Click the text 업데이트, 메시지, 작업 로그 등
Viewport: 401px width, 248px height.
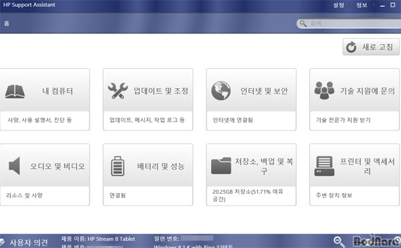coord(147,120)
